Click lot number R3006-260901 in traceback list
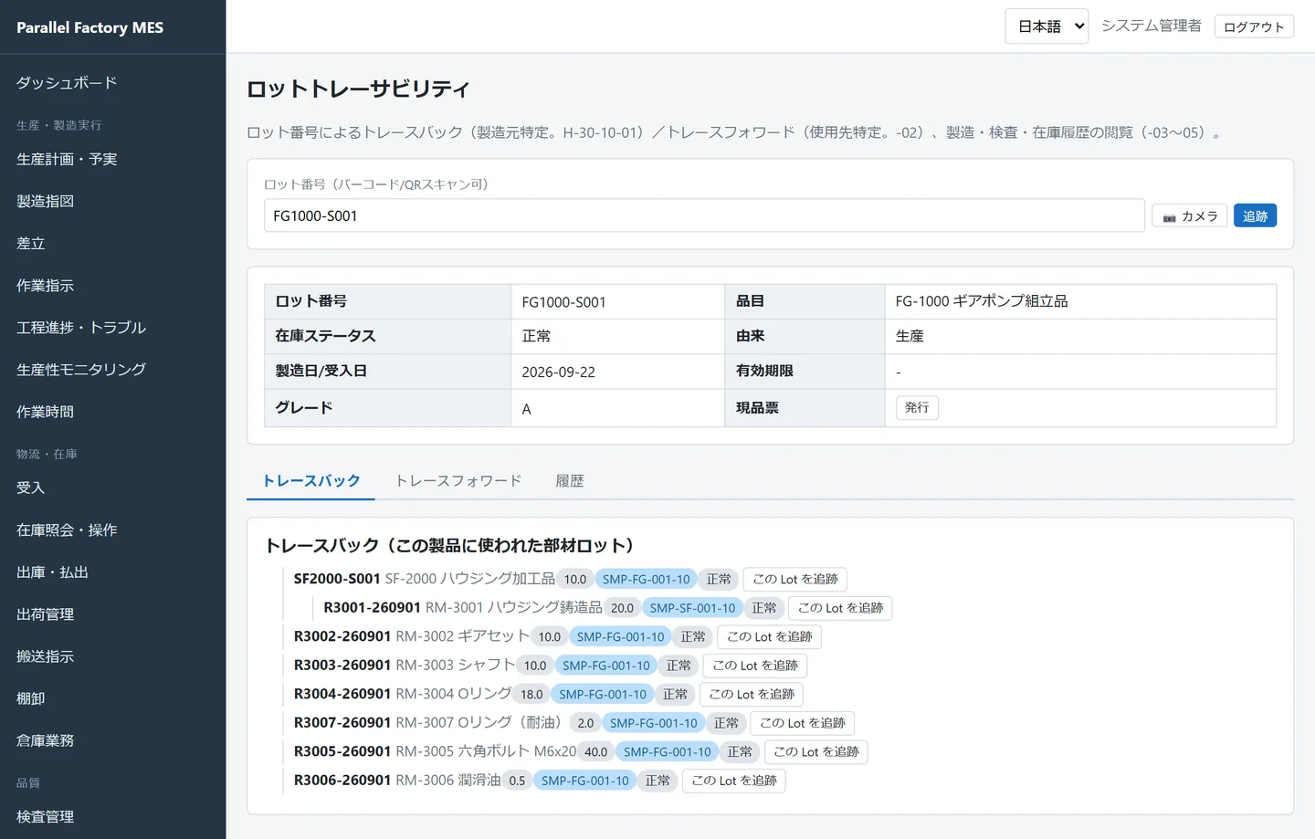 click(342, 781)
